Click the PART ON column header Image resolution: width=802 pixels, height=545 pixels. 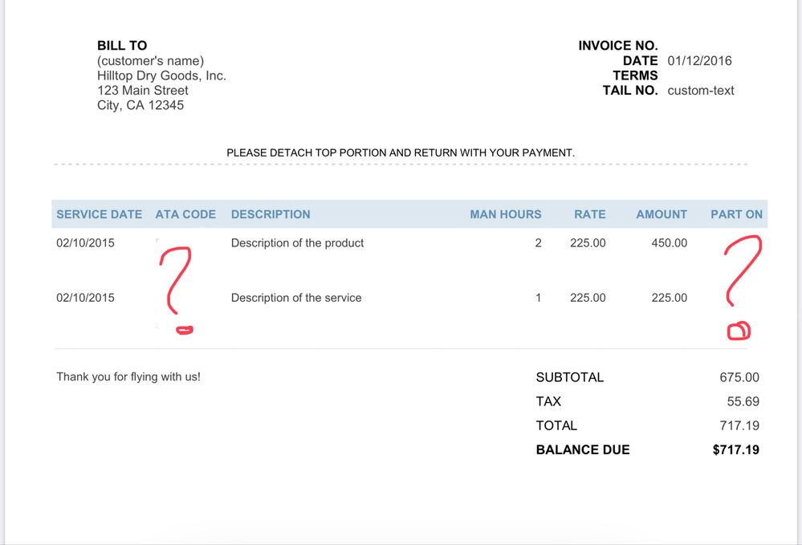[x=736, y=214]
